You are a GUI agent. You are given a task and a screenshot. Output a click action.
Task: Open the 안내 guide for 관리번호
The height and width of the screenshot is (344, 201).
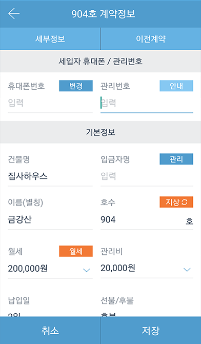pyautogui.click(x=176, y=86)
